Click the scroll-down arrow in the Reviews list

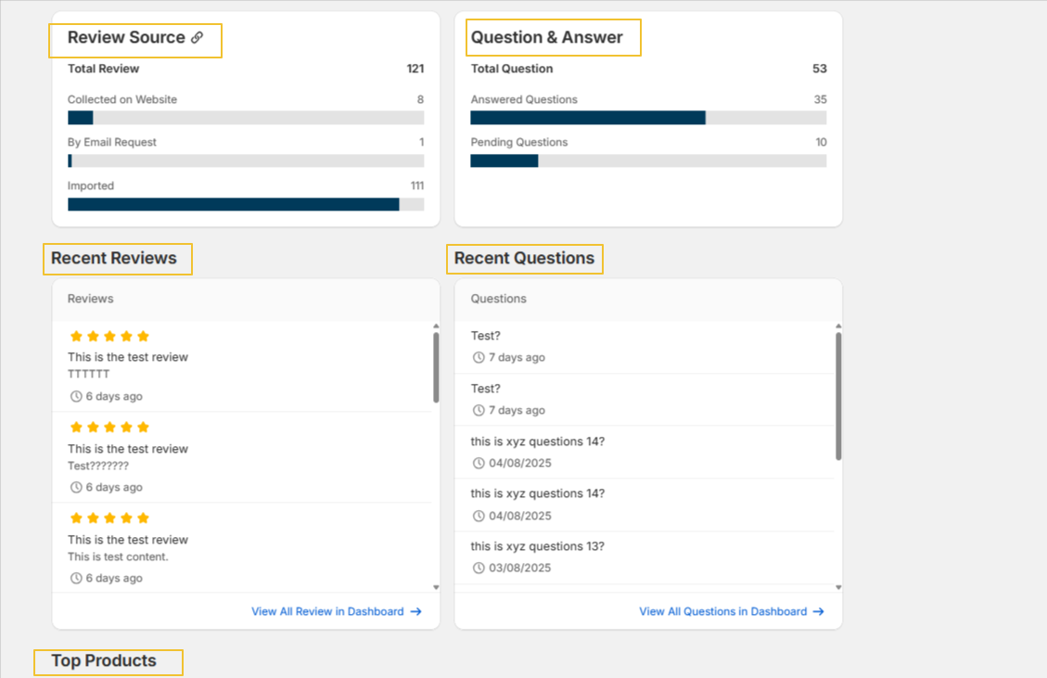(436, 587)
